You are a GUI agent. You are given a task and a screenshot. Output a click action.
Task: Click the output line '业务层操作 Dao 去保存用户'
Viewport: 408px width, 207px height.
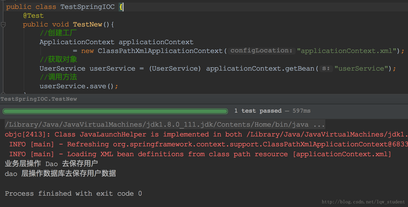(x=51, y=164)
